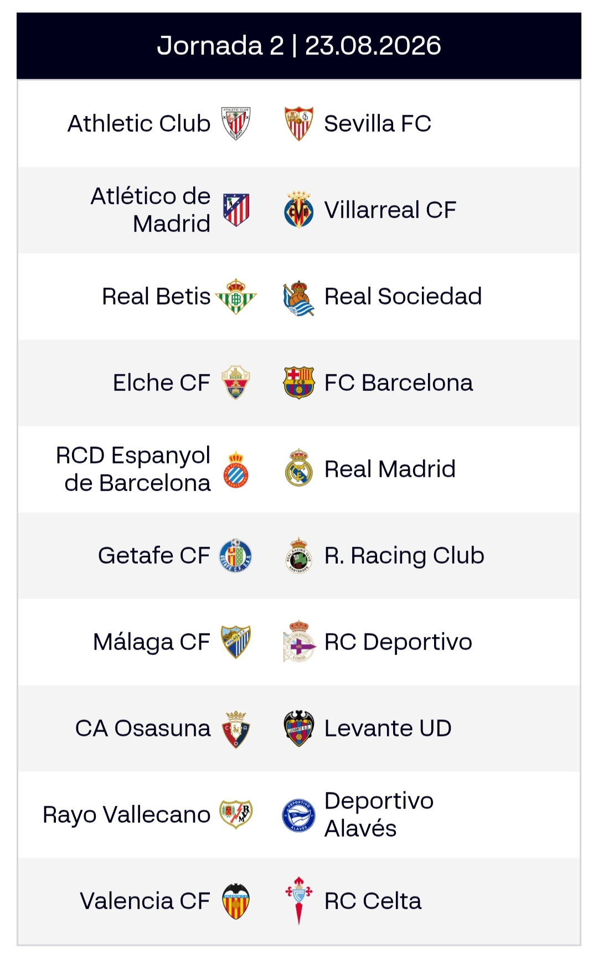
Task: Click the Athletic Club crest
Action: [x=236, y=123]
